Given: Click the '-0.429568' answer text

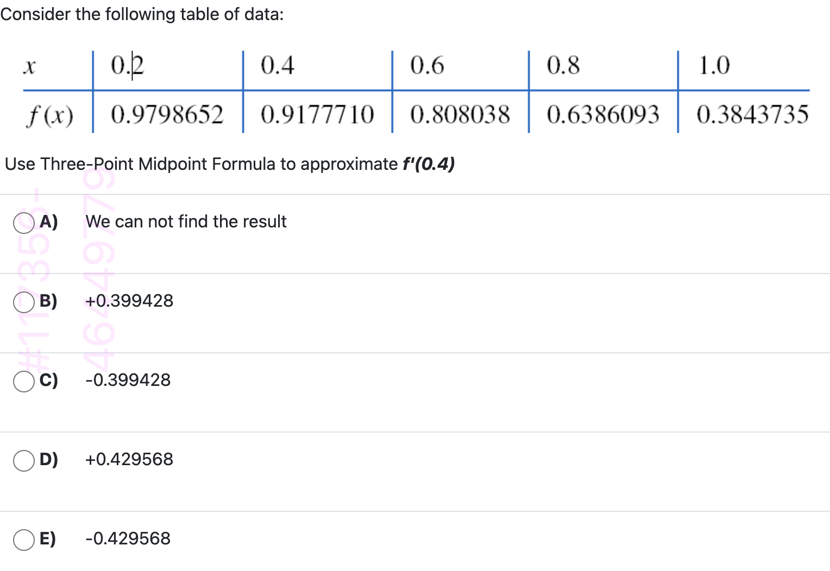Looking at the screenshot, I should click(127, 540).
